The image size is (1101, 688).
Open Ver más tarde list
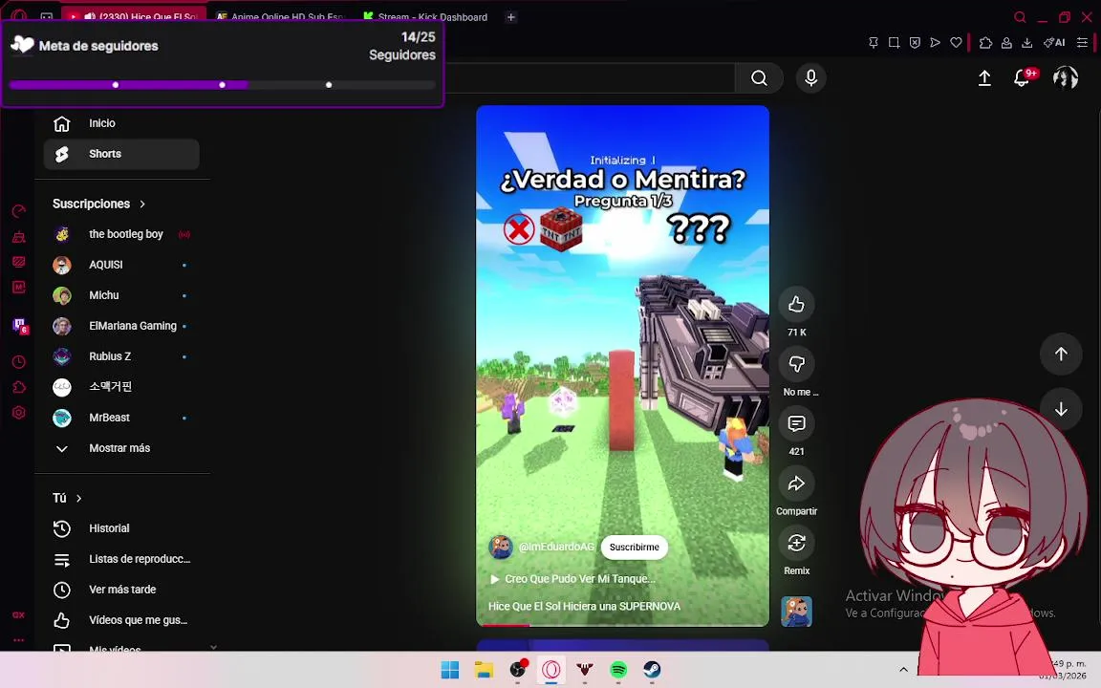click(121, 590)
